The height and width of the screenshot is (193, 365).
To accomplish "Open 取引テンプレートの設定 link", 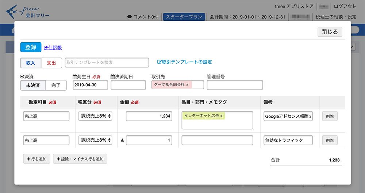I will (185, 62).
